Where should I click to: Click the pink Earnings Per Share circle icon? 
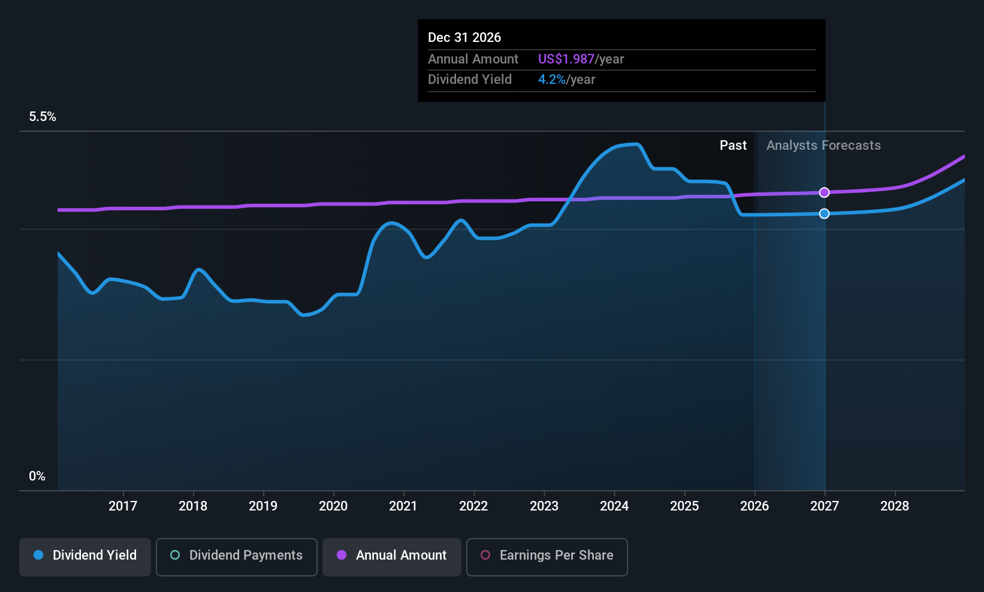485,555
